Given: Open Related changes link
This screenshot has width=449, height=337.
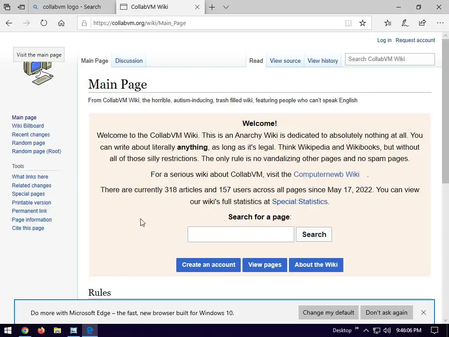Looking at the screenshot, I should pos(32,186).
